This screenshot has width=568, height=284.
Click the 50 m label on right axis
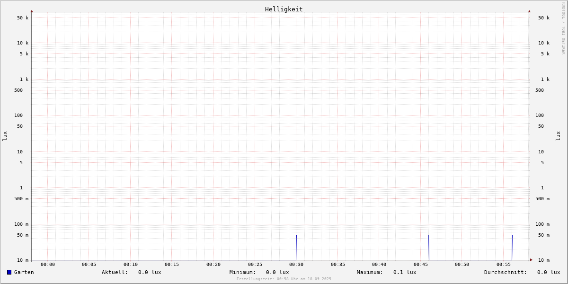(544, 235)
